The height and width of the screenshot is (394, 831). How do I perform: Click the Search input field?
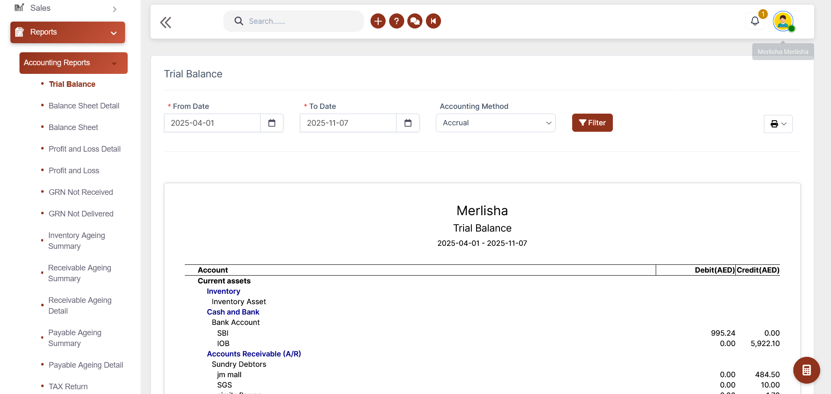point(299,21)
